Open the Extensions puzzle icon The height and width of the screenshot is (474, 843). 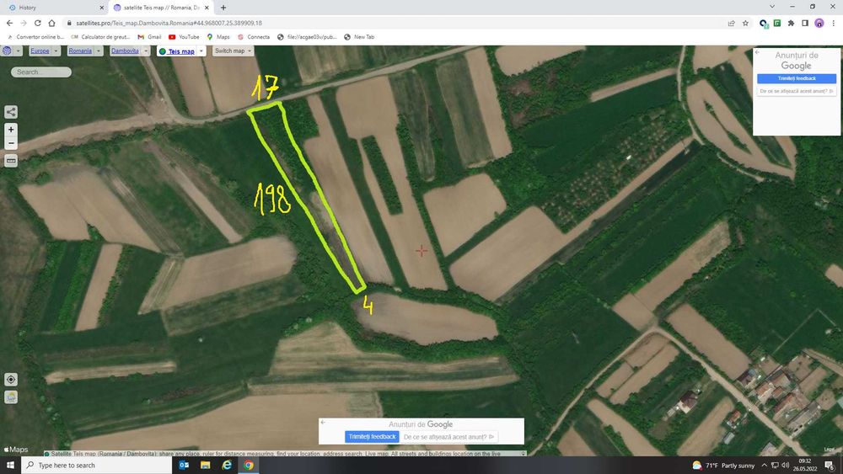pyautogui.click(x=791, y=23)
